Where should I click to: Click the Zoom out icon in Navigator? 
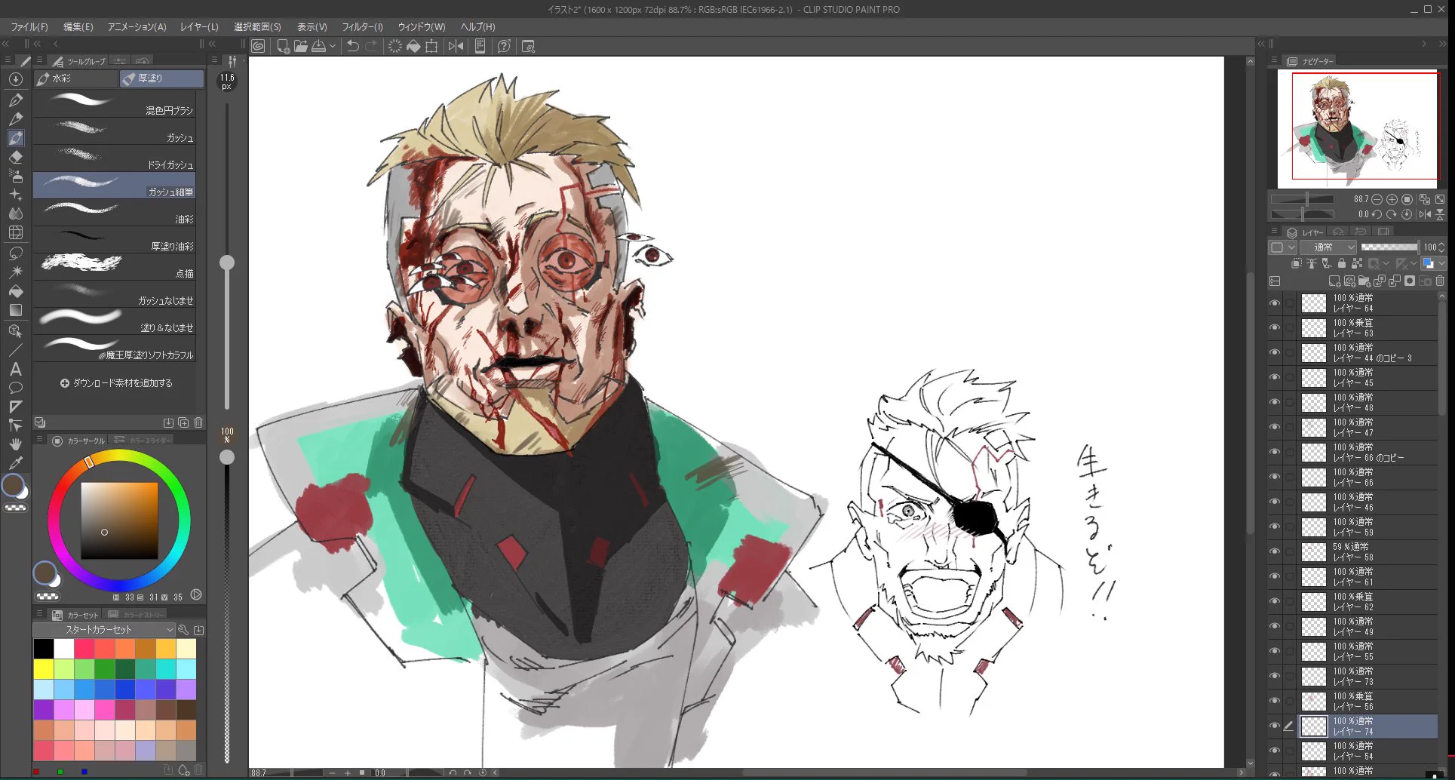point(1377,199)
